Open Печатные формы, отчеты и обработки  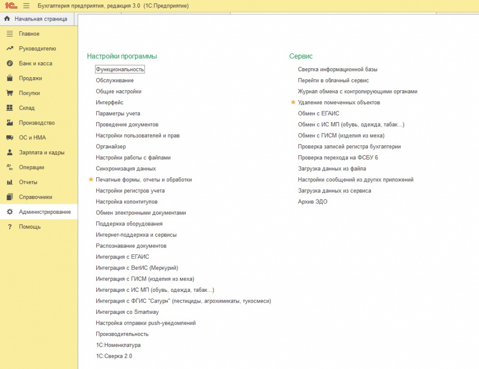(x=144, y=180)
